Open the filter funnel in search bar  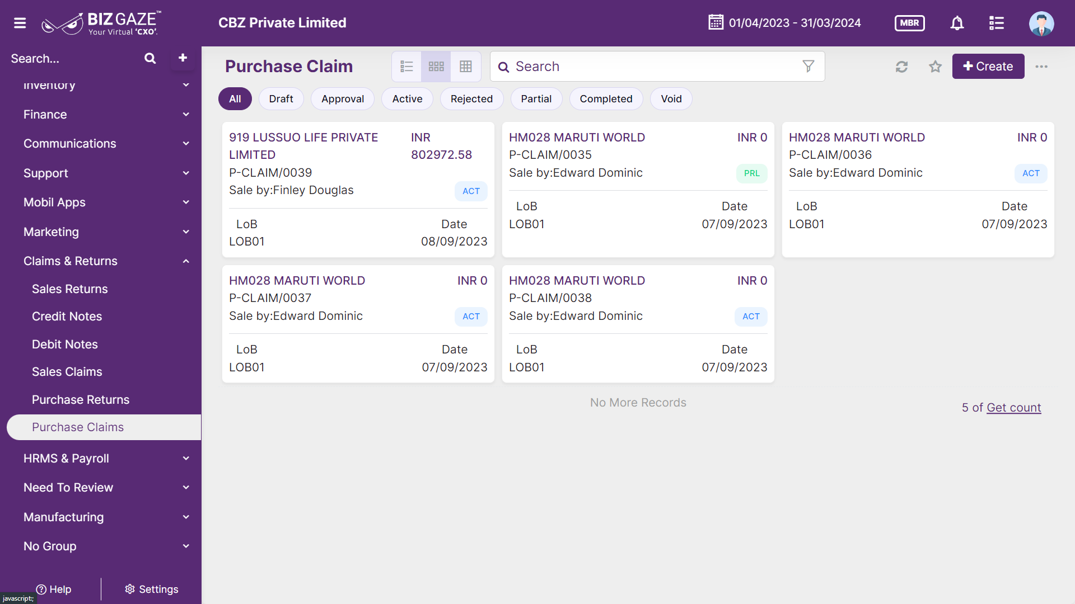click(808, 67)
